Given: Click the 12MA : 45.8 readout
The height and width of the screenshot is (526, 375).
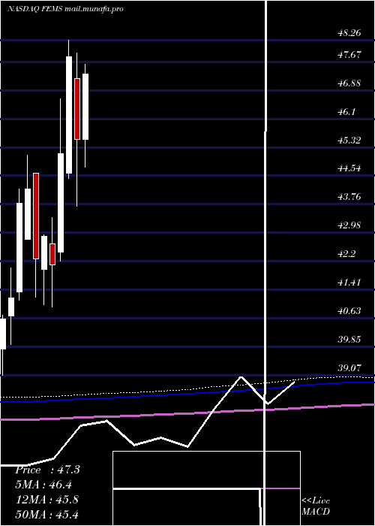Looking at the screenshot, I should (x=47, y=500).
